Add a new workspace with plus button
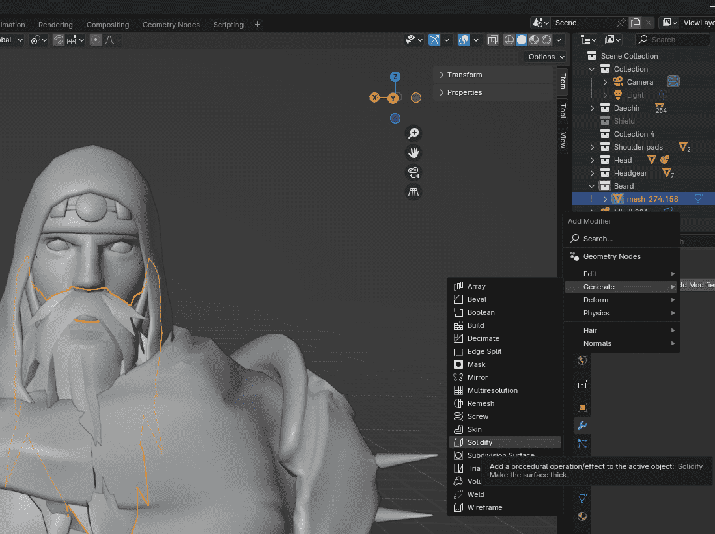715x534 pixels. pos(257,25)
